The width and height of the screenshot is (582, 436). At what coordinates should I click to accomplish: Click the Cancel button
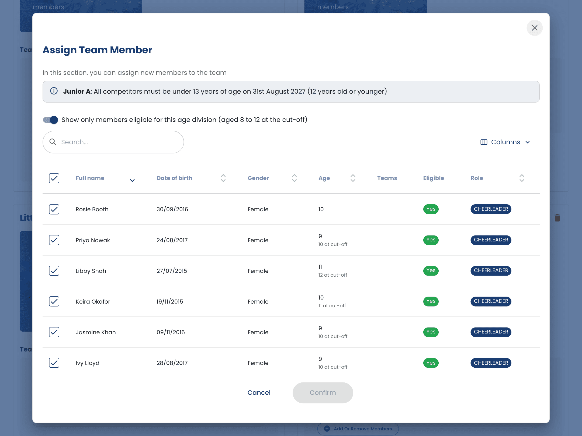(x=259, y=392)
